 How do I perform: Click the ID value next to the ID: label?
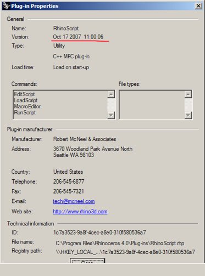coord(99,233)
